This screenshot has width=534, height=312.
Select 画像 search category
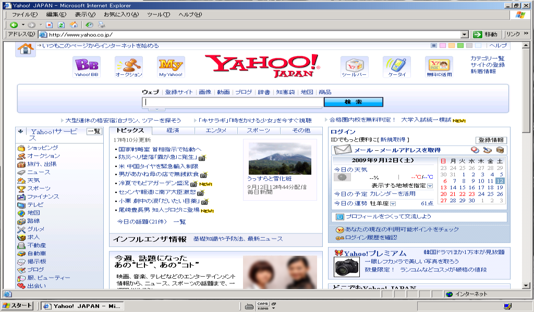[205, 92]
